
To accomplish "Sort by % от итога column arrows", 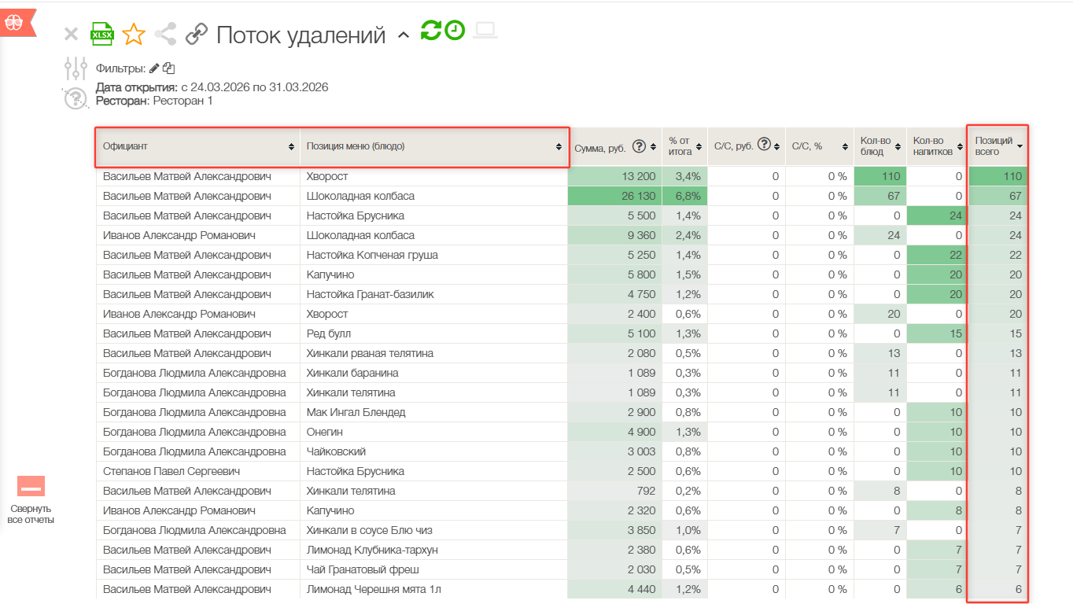I will (x=700, y=147).
